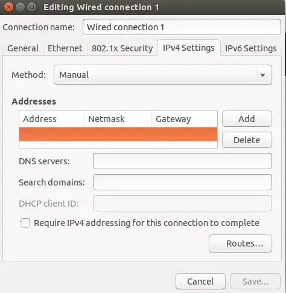The image size is (286, 293).
Task: Click the Add address button
Action: point(247,119)
